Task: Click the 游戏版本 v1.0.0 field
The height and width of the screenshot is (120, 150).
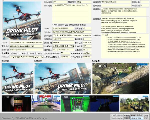Action: [x=63, y=39]
